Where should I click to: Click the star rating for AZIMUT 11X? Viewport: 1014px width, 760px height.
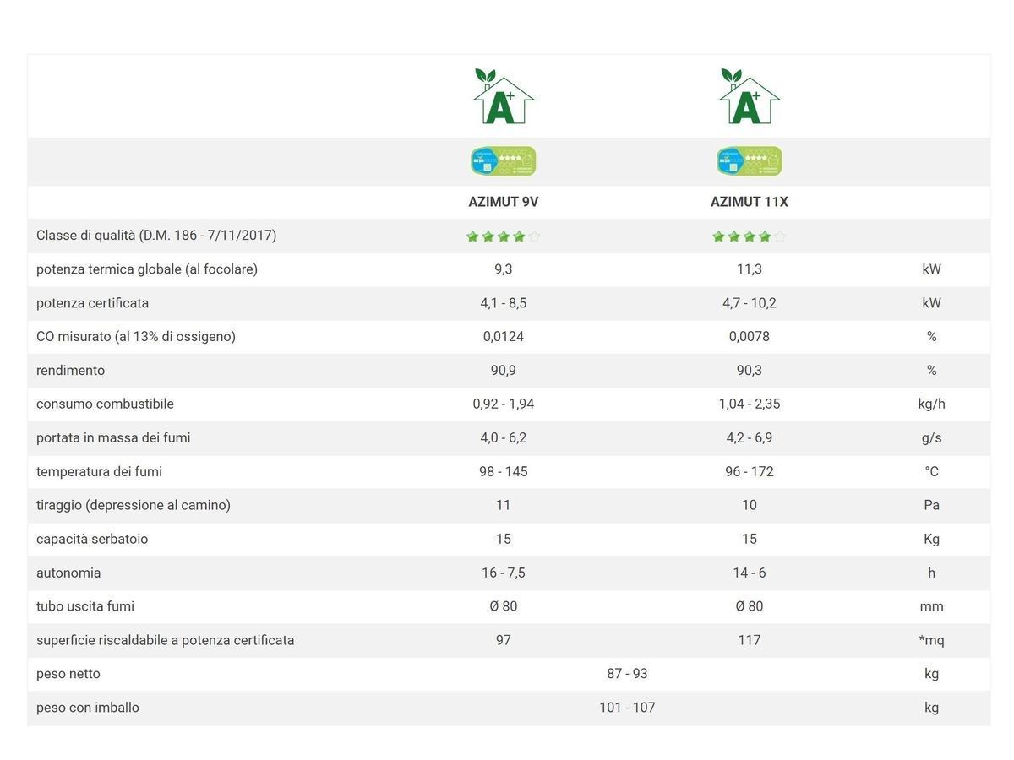(x=750, y=236)
